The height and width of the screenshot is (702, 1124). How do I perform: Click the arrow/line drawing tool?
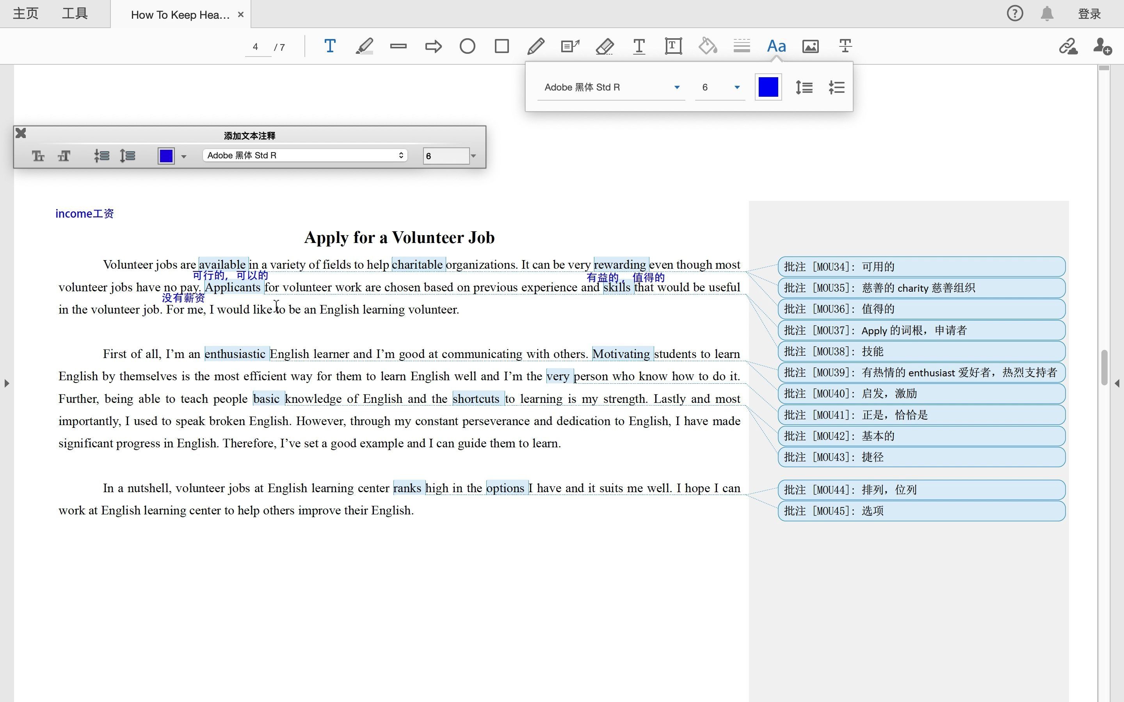[x=432, y=47]
